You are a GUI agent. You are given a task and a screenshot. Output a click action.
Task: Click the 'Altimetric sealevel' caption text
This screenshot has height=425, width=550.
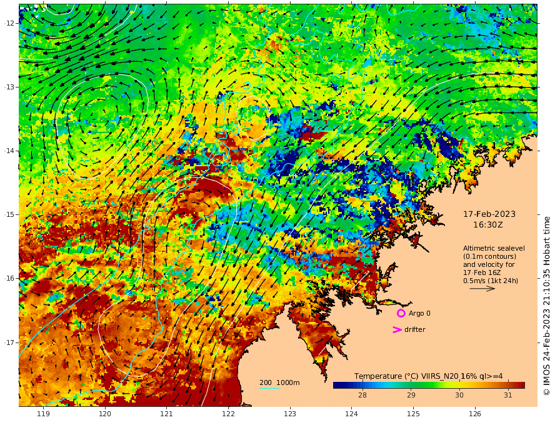click(x=494, y=248)
